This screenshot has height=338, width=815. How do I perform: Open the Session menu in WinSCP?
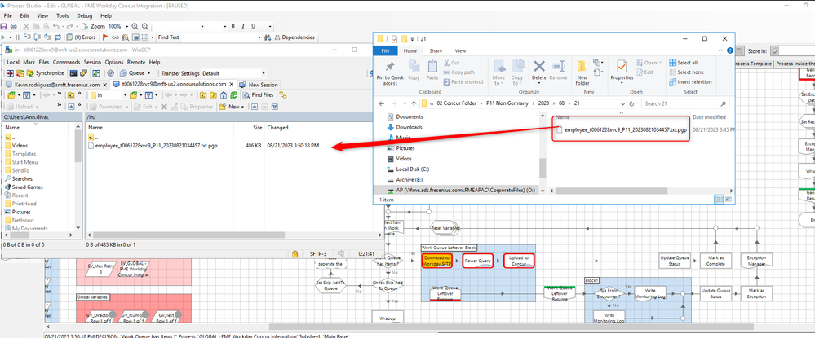pyautogui.click(x=92, y=62)
